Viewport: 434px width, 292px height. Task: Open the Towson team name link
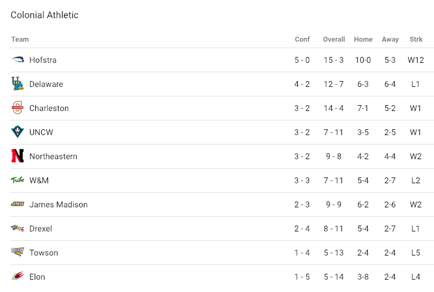(43, 253)
